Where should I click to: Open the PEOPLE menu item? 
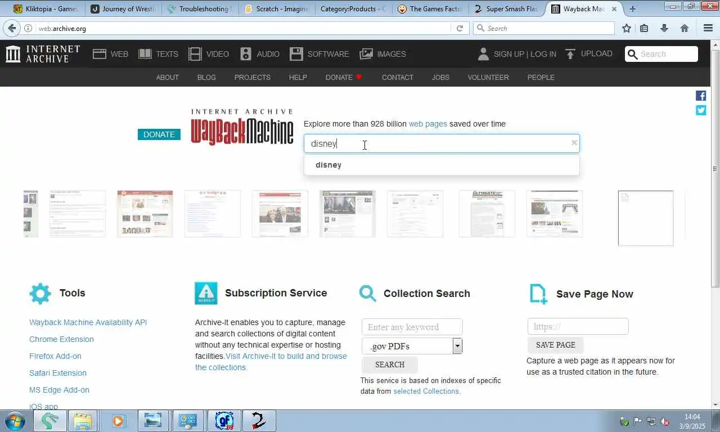pyautogui.click(x=541, y=78)
